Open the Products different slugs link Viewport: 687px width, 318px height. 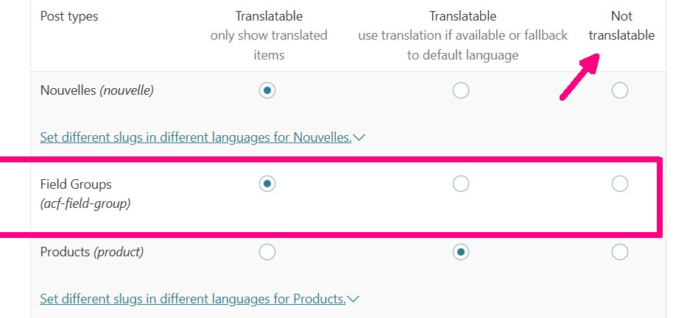192,299
